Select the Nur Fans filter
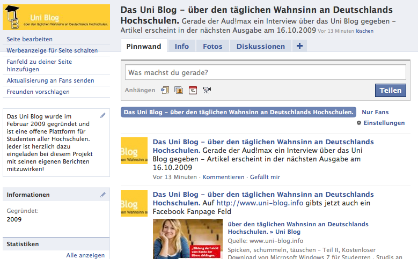418x259 pixels. (x=375, y=112)
